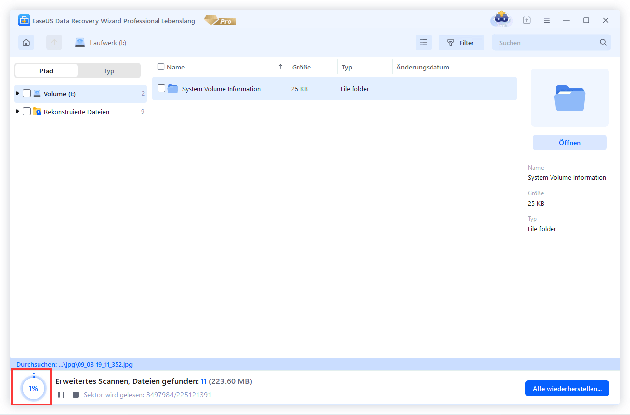
Task: Click the File folder type cell
Action: 355,89
